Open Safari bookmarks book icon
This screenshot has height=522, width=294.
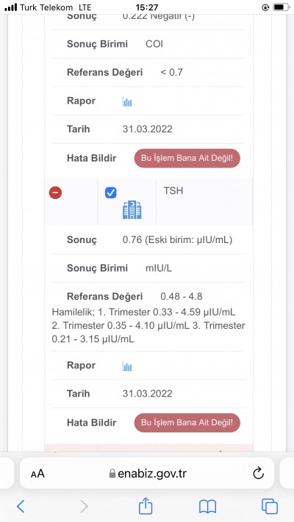(x=208, y=507)
